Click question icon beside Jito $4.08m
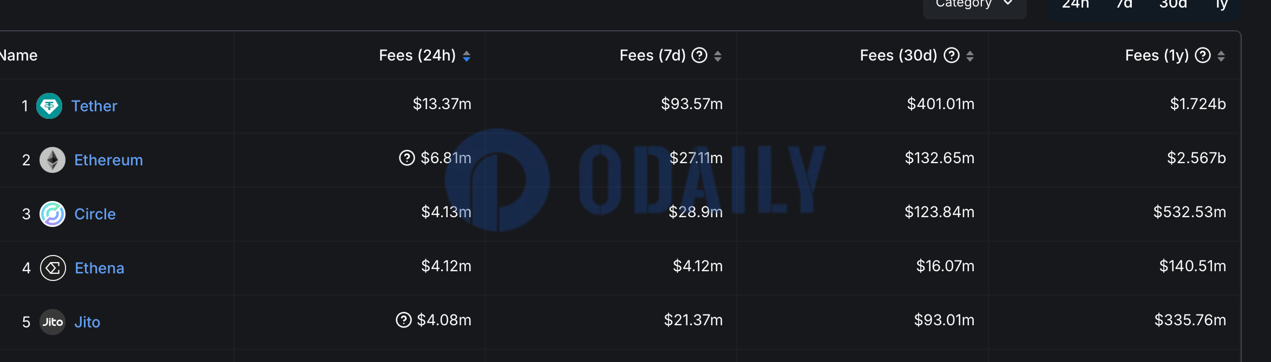This screenshot has width=1271, height=362. pos(403,320)
